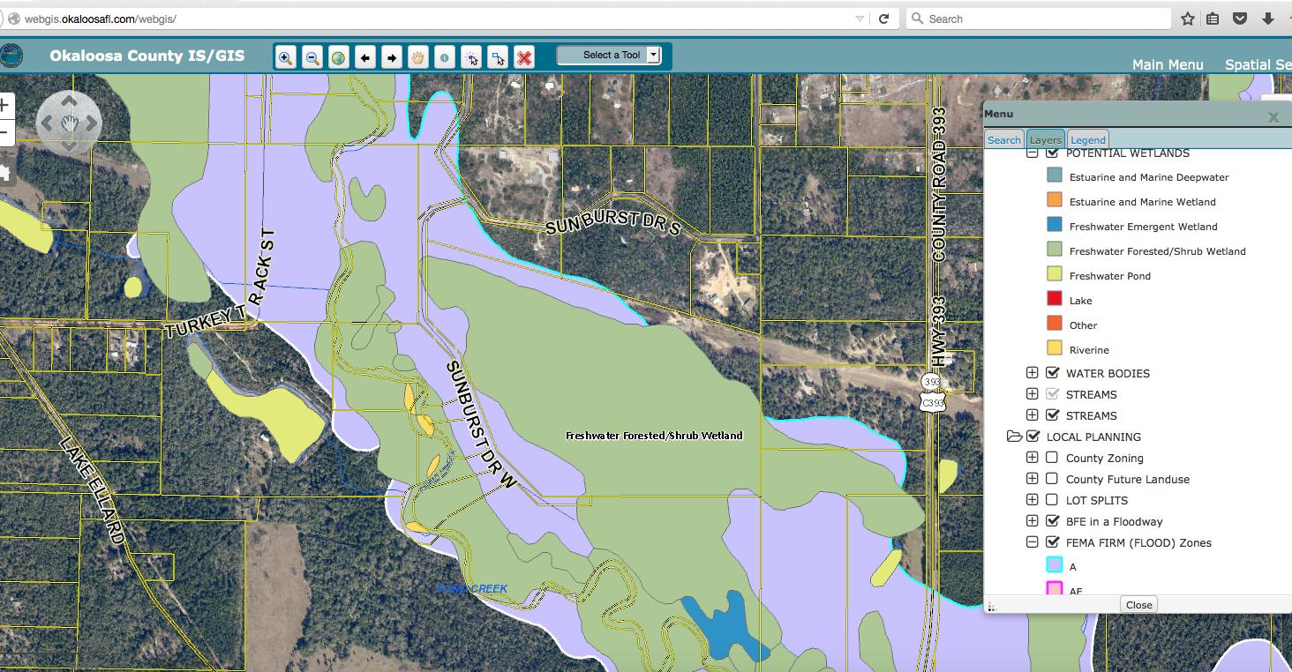Go to previous map extent arrow

click(364, 58)
